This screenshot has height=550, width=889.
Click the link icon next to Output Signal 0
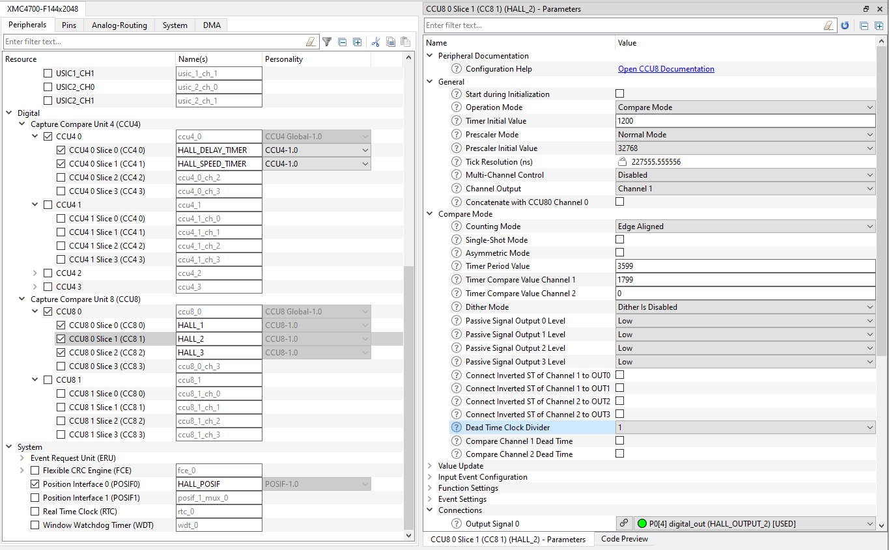click(624, 523)
